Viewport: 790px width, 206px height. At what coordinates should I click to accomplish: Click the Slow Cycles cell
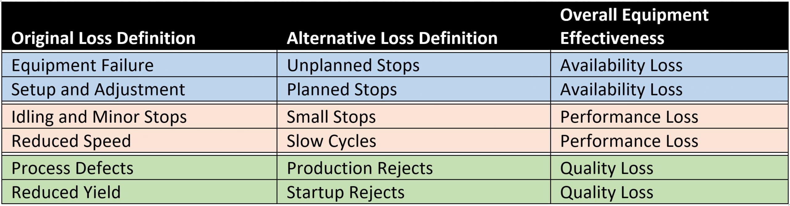(x=331, y=141)
